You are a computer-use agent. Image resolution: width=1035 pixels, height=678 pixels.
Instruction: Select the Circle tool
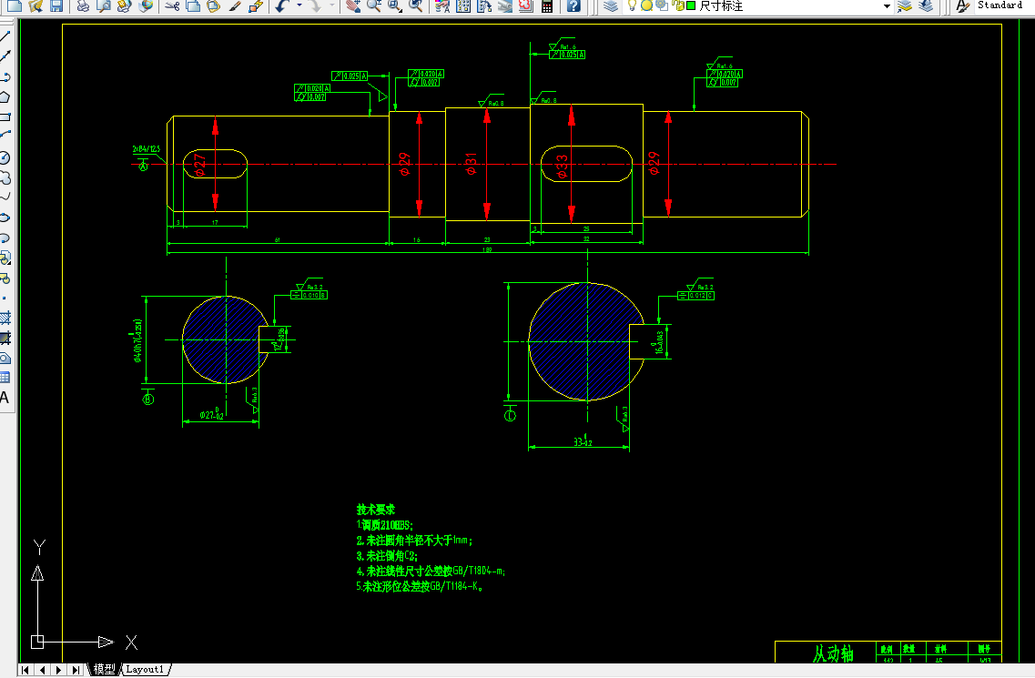(x=5, y=157)
